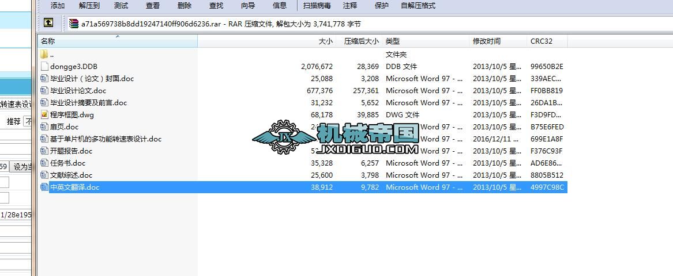Viewport: 673px width, 276px height.
Task: Click the 添加 toolbar button
Action: (x=58, y=6)
